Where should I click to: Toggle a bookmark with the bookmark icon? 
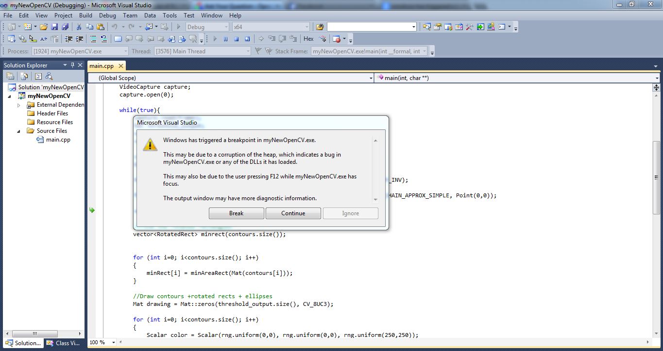(x=118, y=39)
